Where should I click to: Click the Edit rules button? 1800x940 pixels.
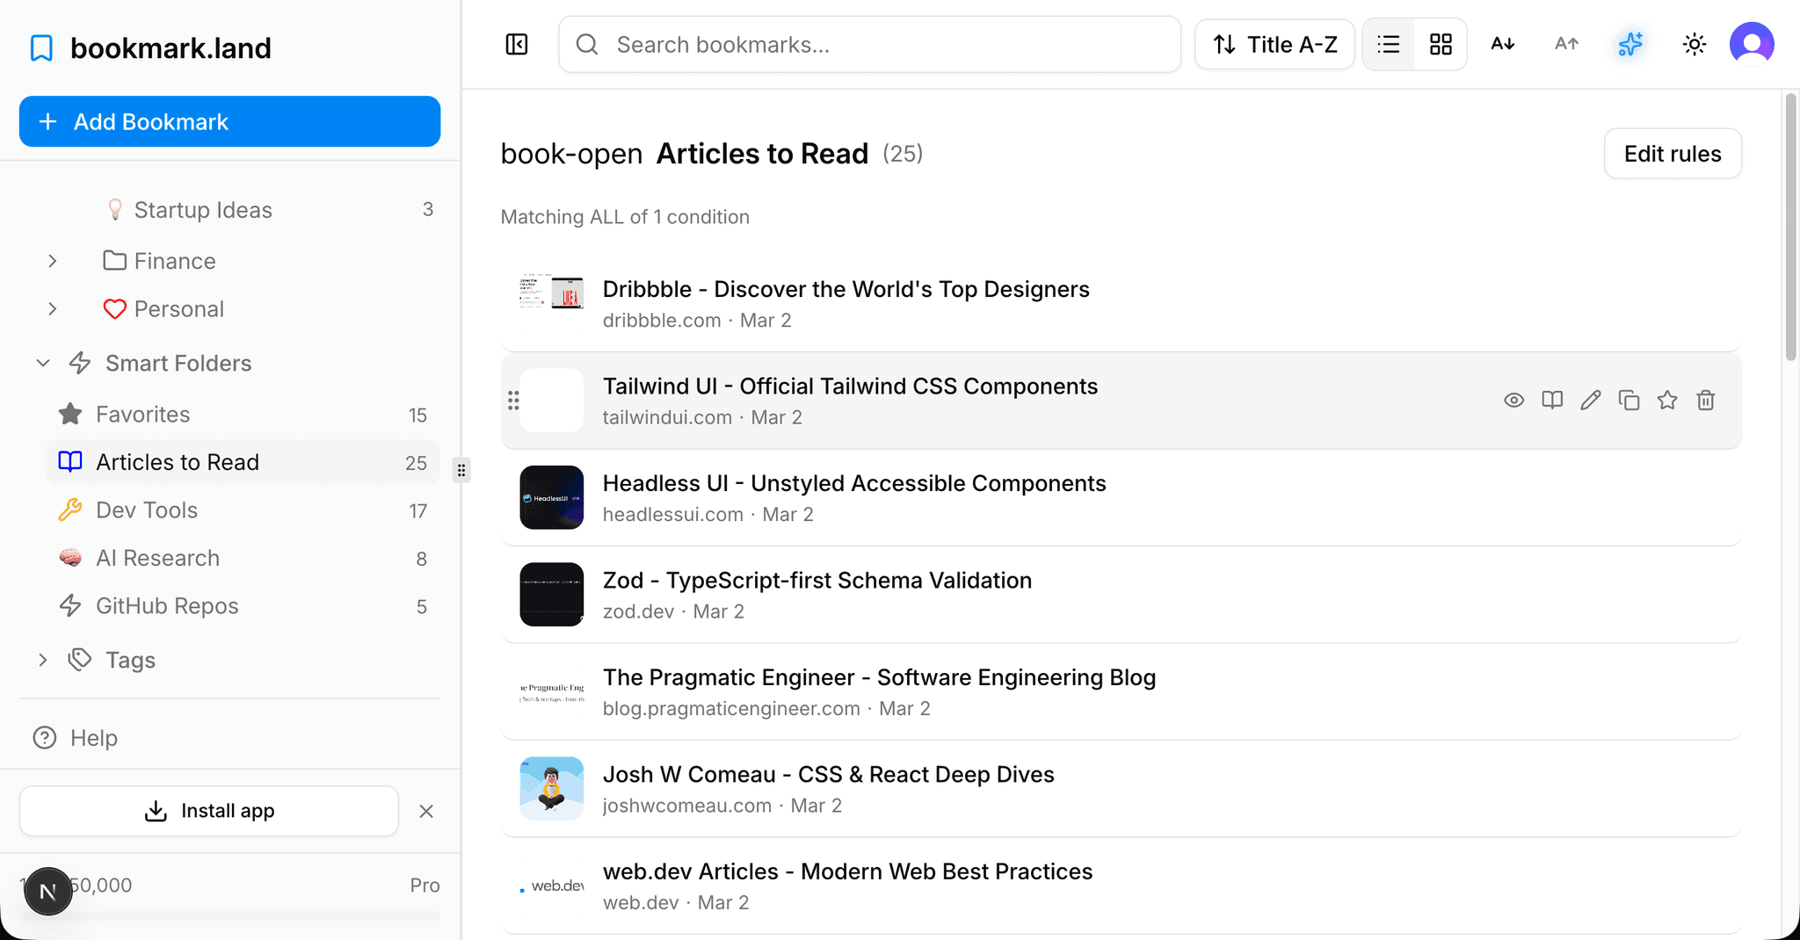point(1673,154)
